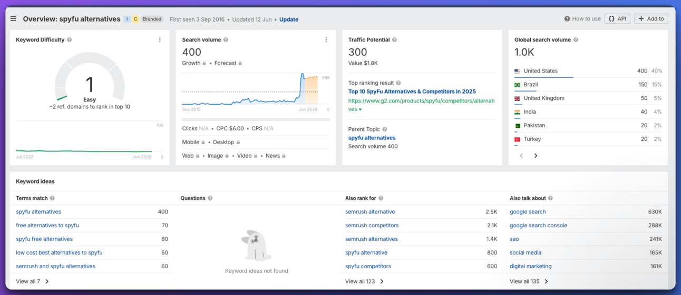View all 135 also talk about keywords
The image size is (681, 295).
529,281
